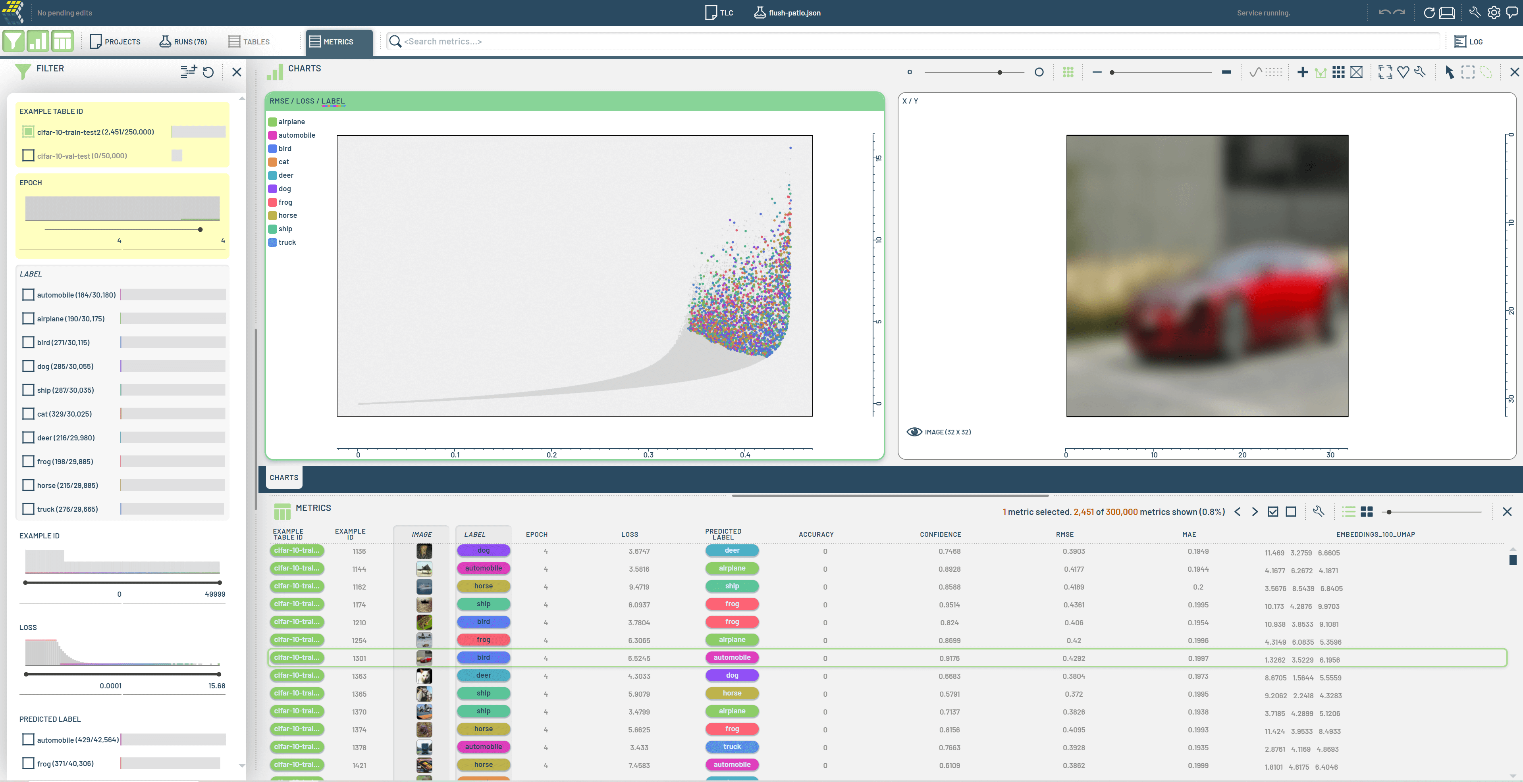Switch metrics to list view icon
The height and width of the screenshot is (782, 1523).
coord(1349,511)
